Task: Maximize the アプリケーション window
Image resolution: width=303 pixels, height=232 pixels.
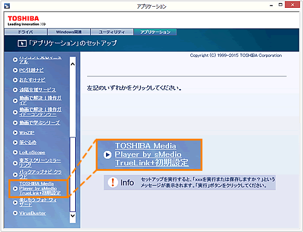Action: (281, 5)
